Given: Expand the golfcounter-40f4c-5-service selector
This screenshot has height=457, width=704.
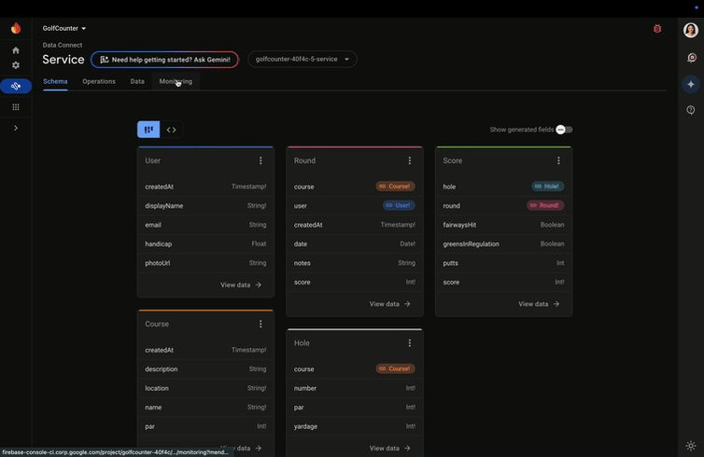Looking at the screenshot, I should coord(303,59).
